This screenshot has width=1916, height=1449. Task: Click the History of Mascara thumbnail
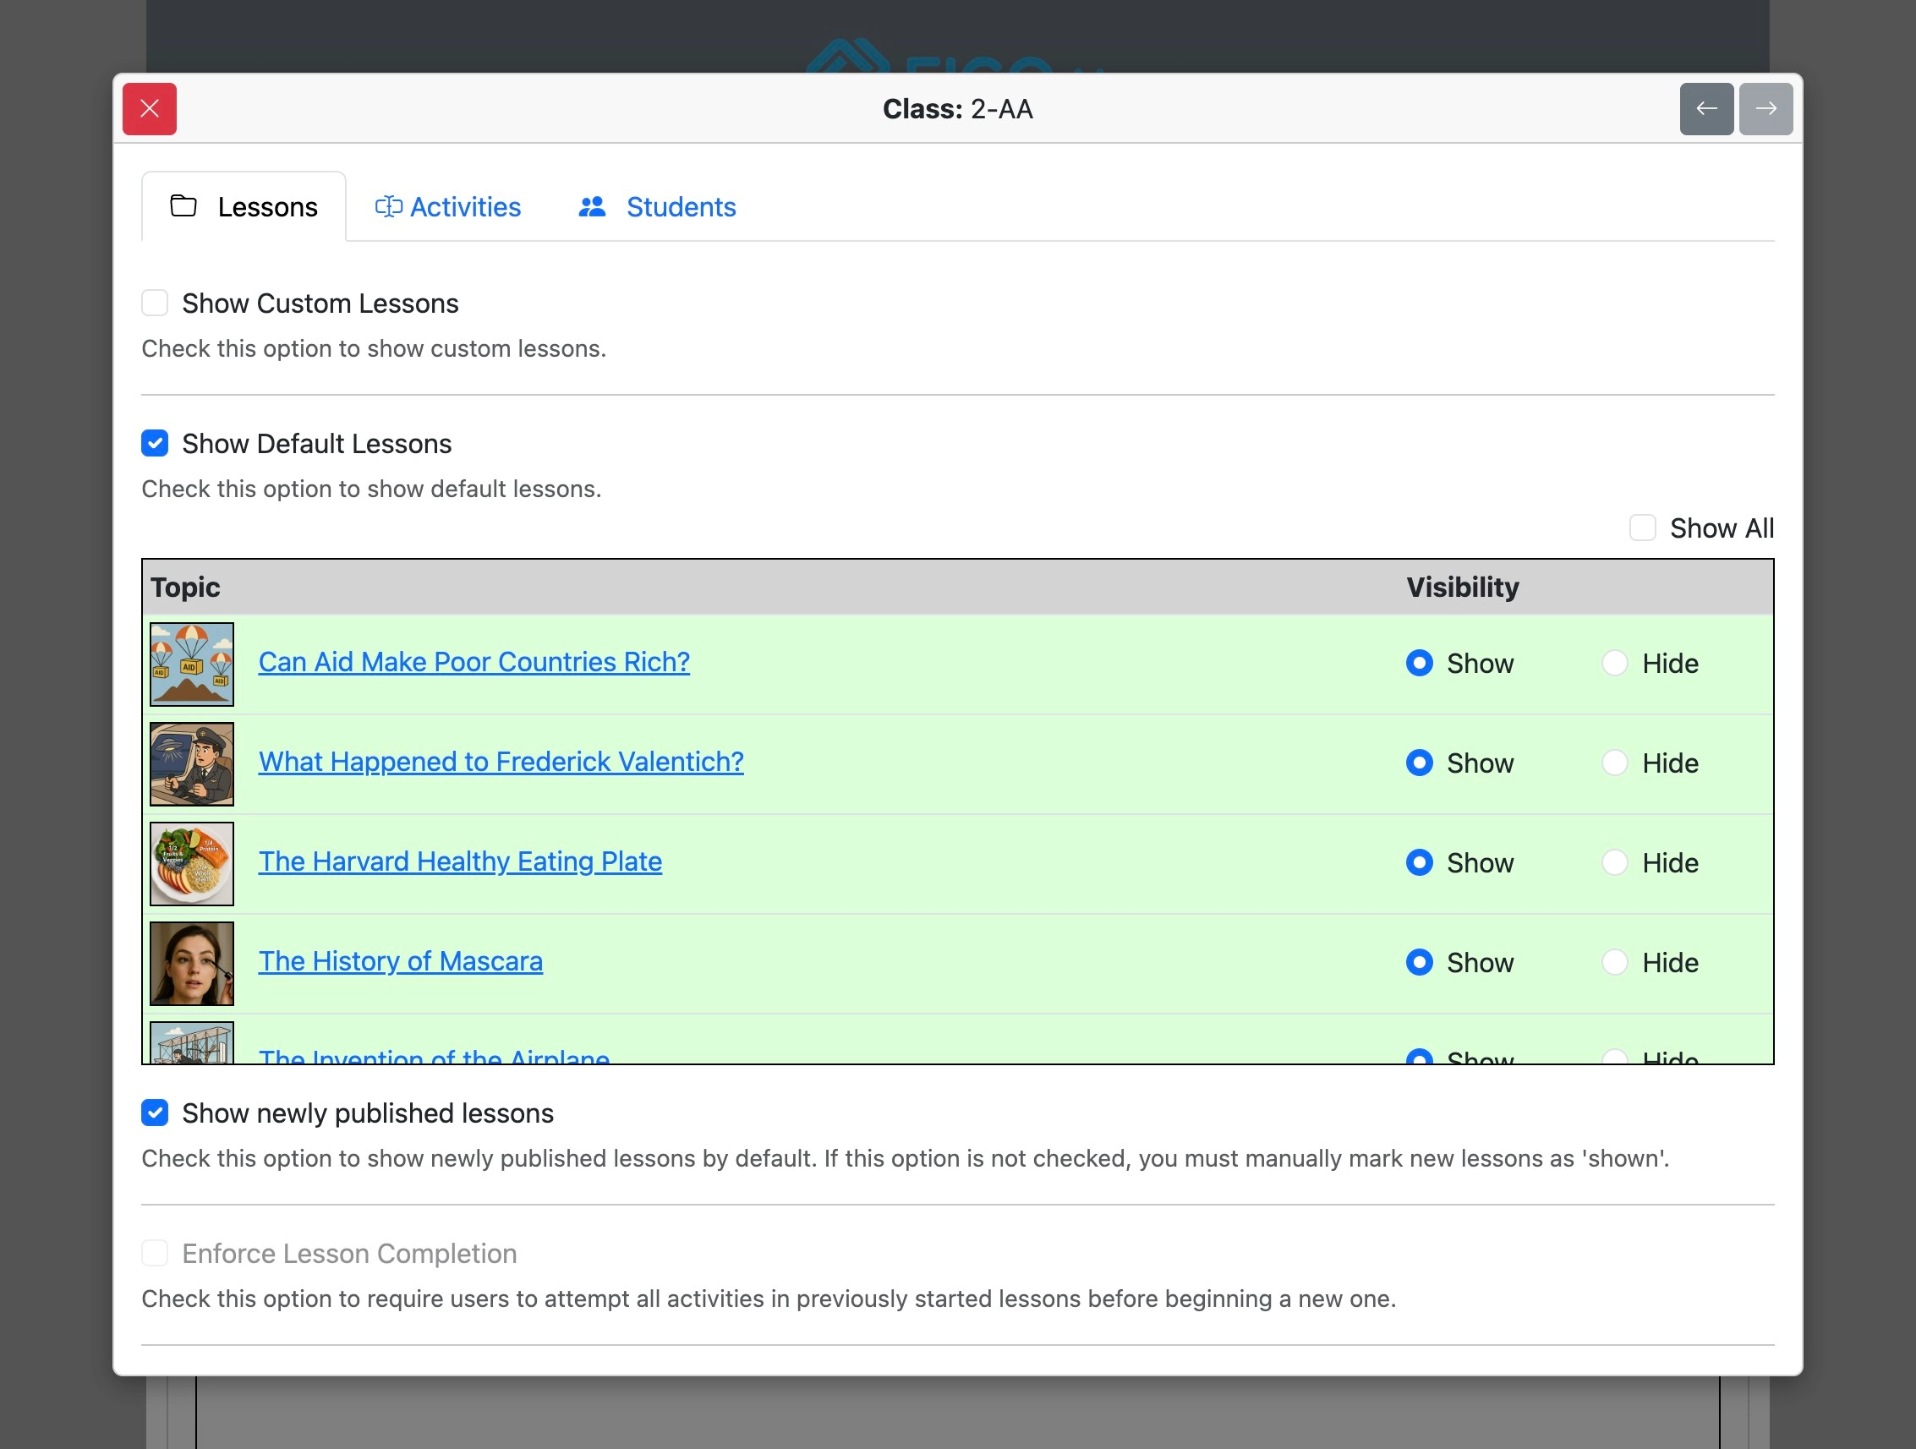(x=191, y=963)
